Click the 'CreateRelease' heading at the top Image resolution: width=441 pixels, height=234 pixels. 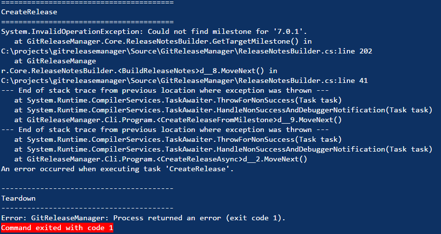tap(29, 12)
